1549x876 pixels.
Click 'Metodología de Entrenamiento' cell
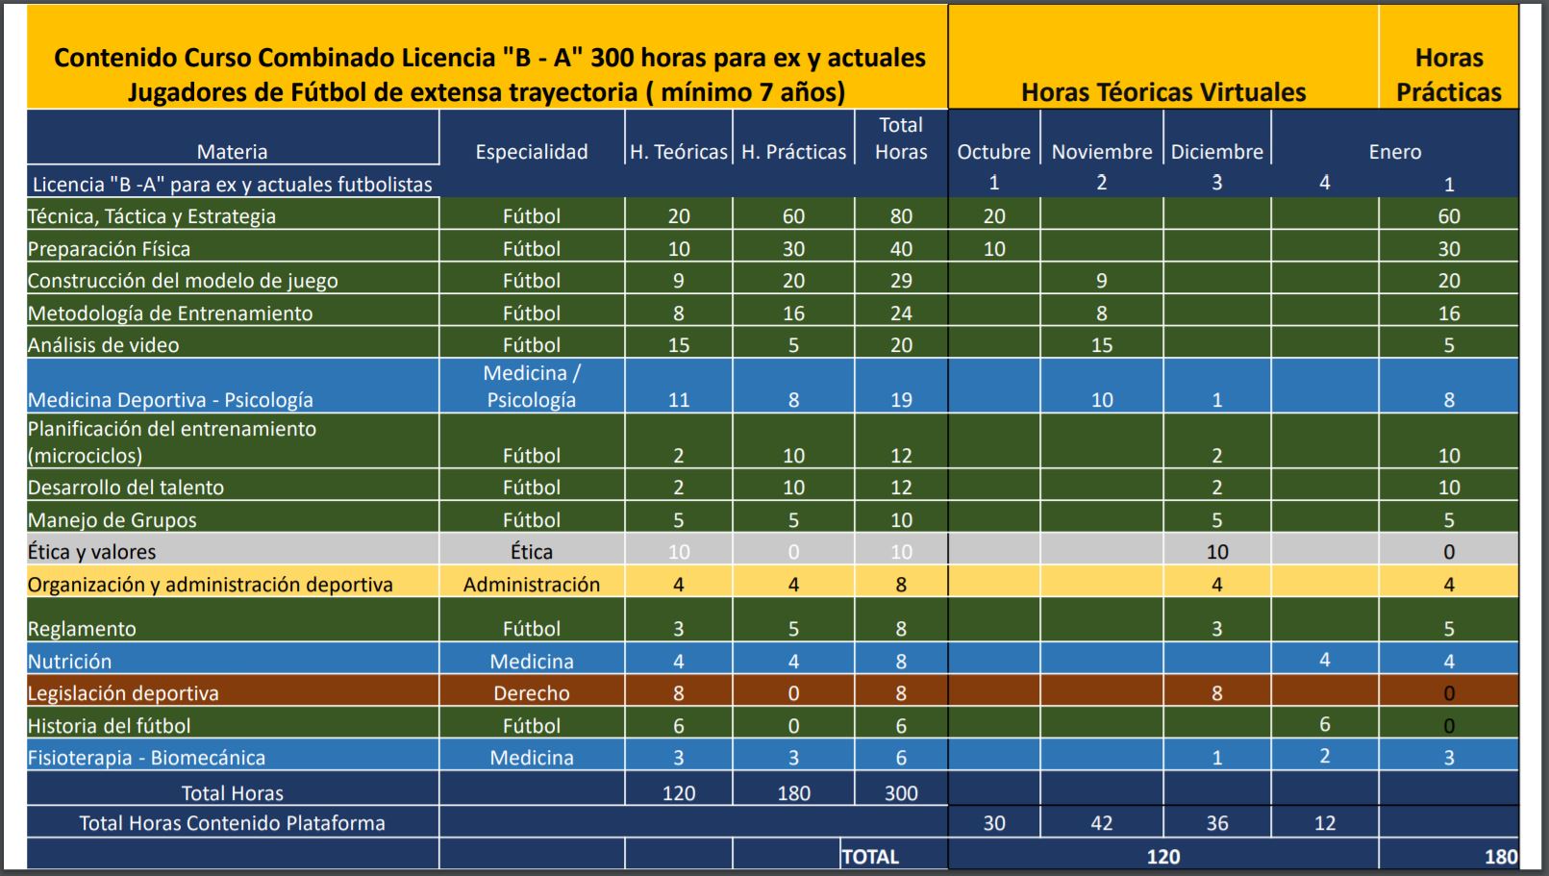point(233,311)
